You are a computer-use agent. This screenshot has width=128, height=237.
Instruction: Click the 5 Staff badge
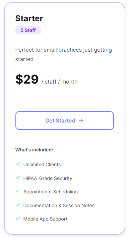(28, 30)
